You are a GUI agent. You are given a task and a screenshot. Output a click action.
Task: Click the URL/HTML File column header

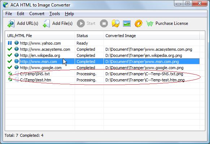[40, 36]
